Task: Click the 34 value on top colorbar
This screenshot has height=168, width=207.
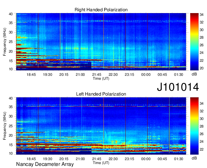Action: 202,15
